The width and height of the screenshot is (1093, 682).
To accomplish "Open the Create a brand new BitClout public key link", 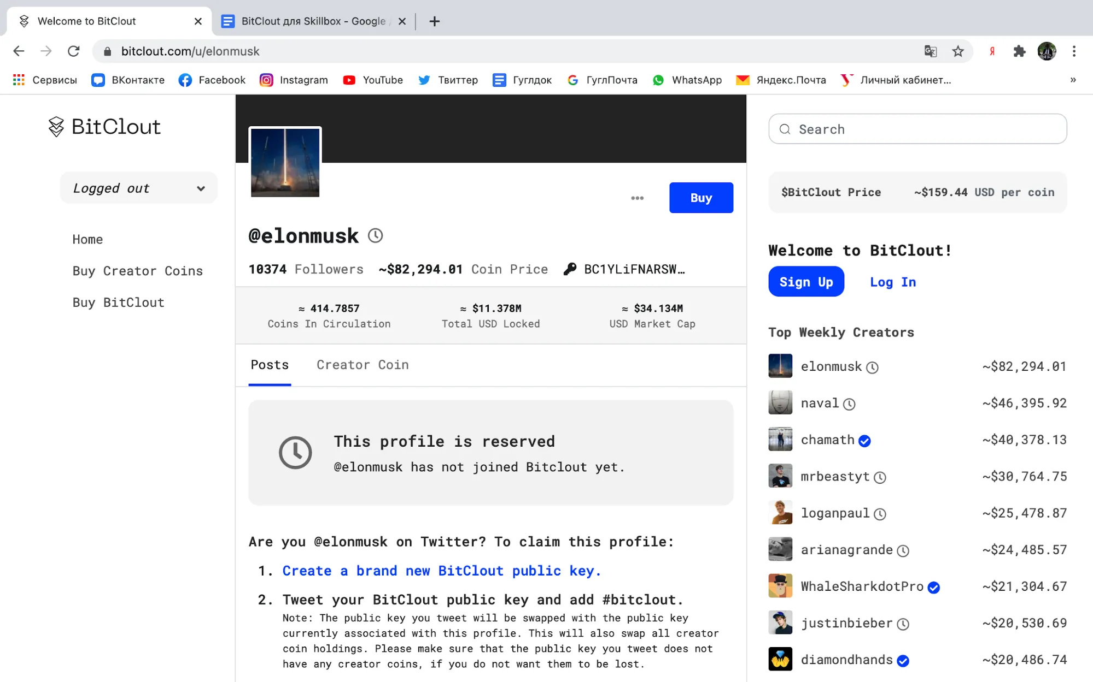I will point(441,571).
